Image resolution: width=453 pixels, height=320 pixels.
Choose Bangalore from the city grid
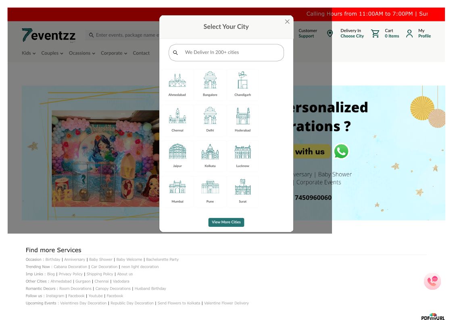tap(210, 81)
